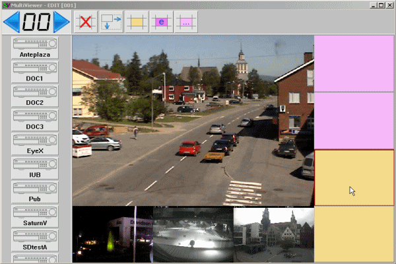396x264 pixels.
Task: Go to next layout with right blue arrow
Action: point(61,22)
